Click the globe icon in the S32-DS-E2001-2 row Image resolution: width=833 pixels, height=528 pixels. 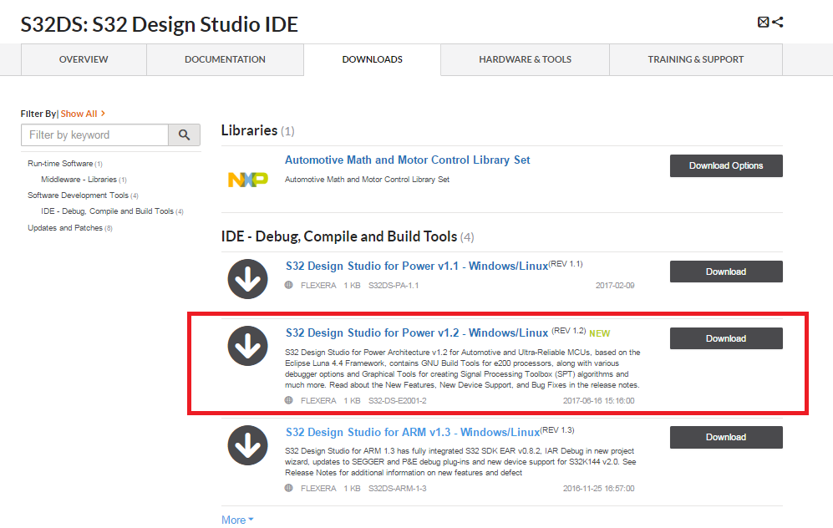coord(288,400)
